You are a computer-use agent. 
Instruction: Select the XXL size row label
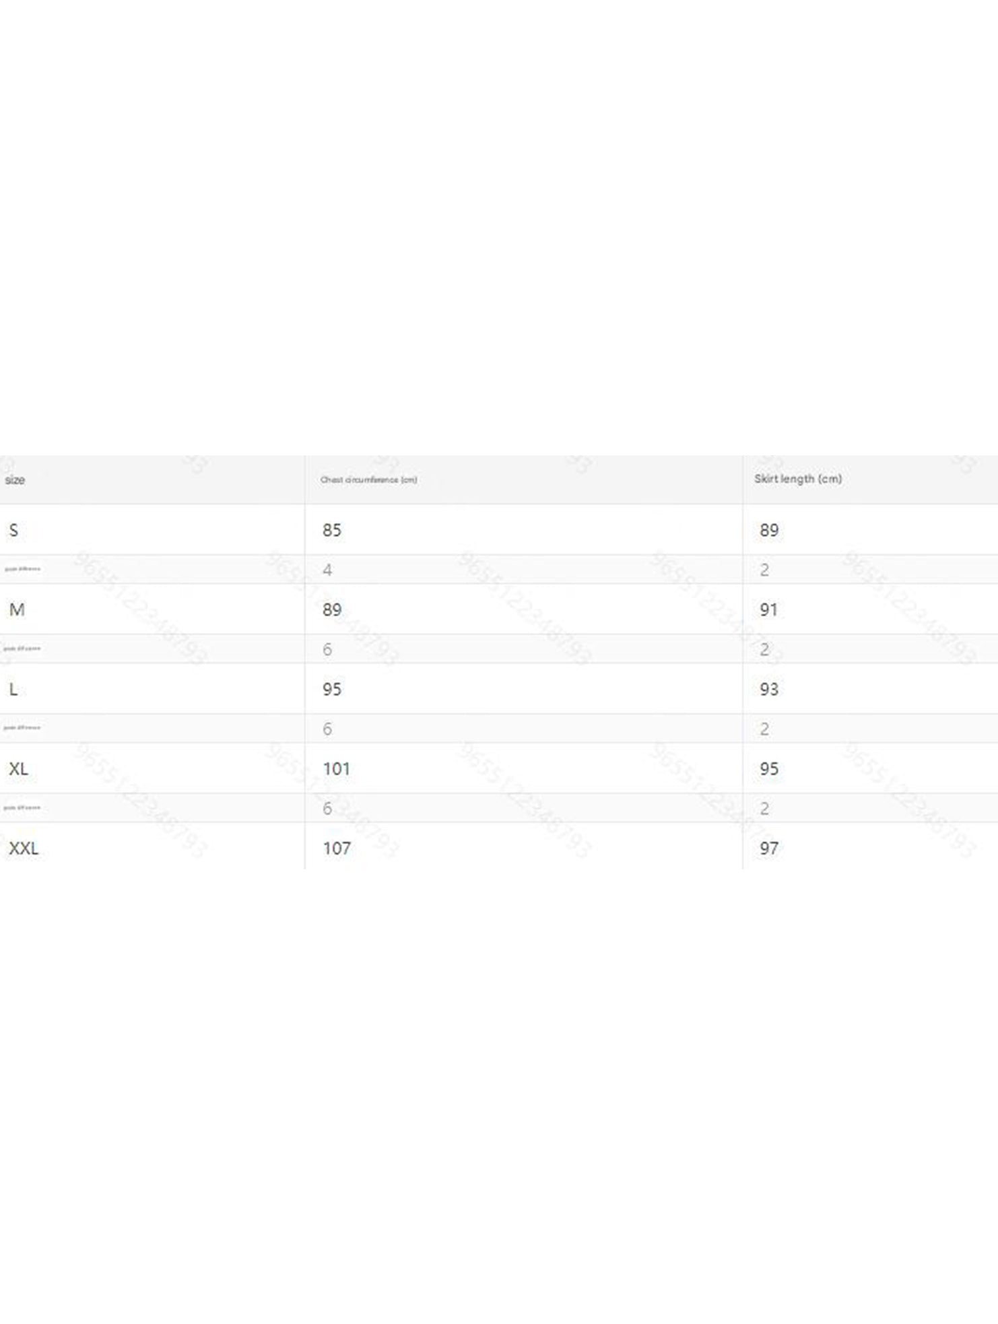(24, 848)
